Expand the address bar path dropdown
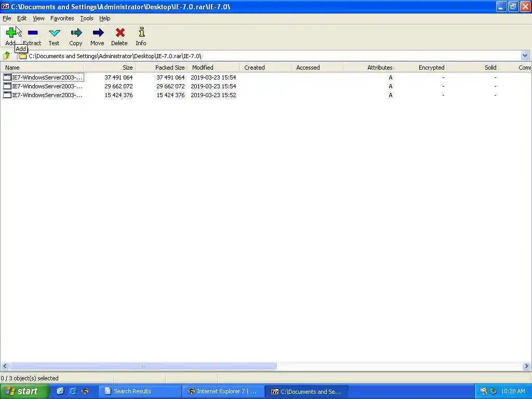The height and width of the screenshot is (399, 532). click(525, 56)
